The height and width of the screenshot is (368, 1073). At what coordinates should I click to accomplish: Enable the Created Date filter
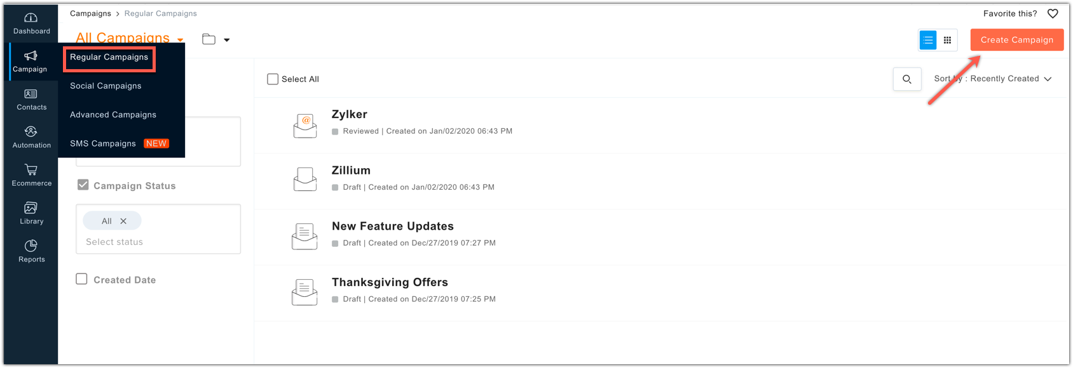coord(81,279)
